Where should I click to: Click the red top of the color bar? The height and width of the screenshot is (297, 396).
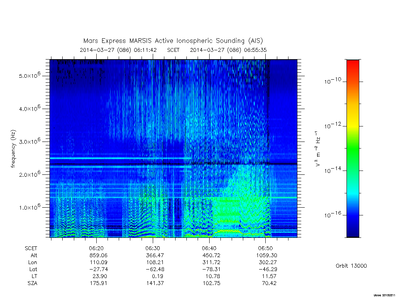pyautogui.click(x=353, y=64)
